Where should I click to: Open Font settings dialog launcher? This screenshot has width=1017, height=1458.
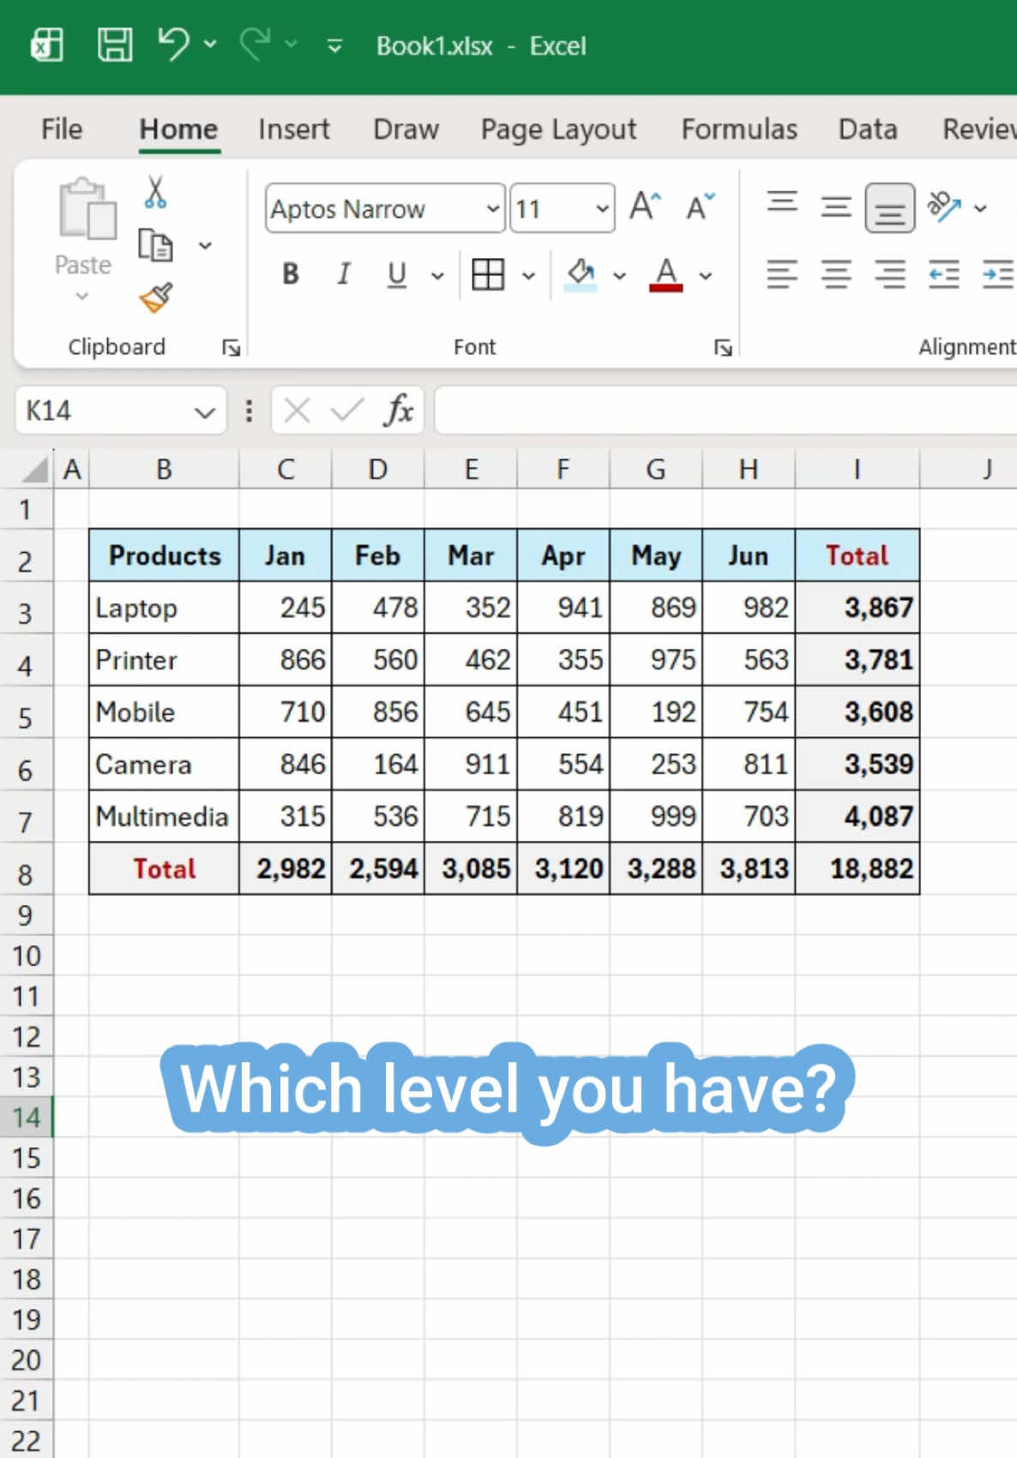[723, 347]
